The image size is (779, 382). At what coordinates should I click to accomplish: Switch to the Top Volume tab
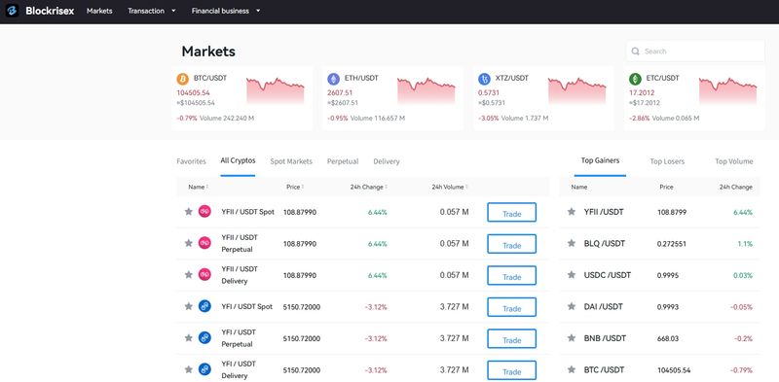pyautogui.click(x=734, y=161)
